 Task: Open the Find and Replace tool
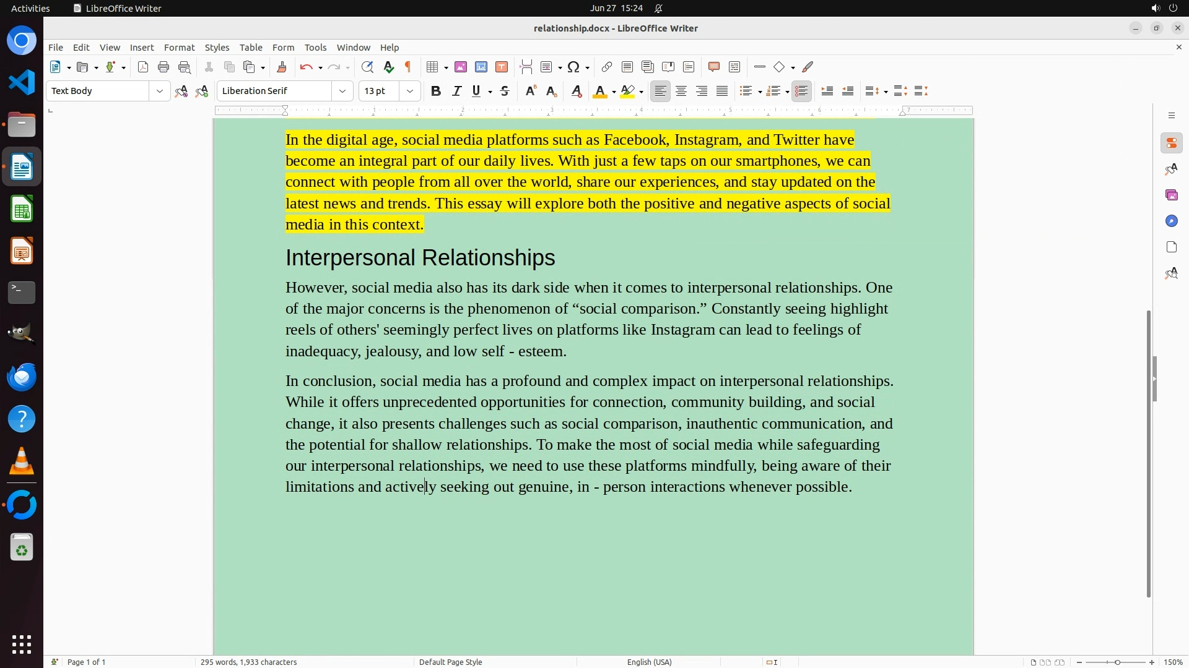(367, 67)
